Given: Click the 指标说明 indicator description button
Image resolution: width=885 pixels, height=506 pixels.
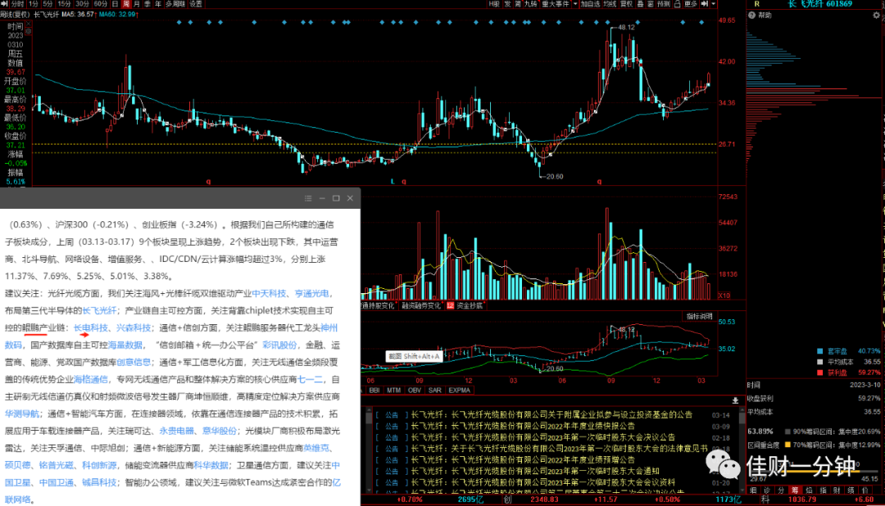Looking at the screenshot, I should (699, 317).
